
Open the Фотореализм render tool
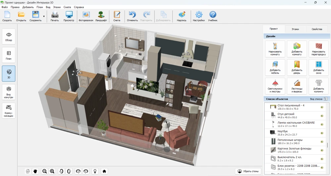[x=86, y=16]
